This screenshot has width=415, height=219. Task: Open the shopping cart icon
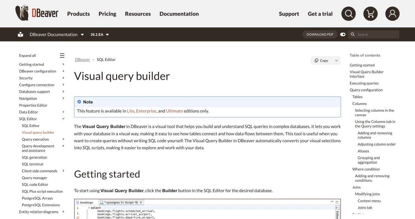click(371, 14)
